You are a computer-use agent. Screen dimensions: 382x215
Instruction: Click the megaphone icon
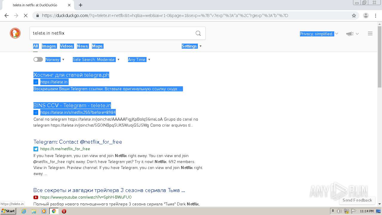(350, 34)
